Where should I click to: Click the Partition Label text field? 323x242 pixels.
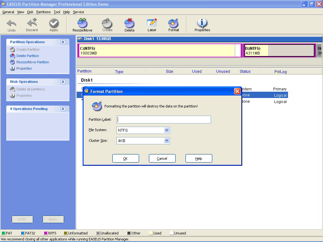coord(163,120)
